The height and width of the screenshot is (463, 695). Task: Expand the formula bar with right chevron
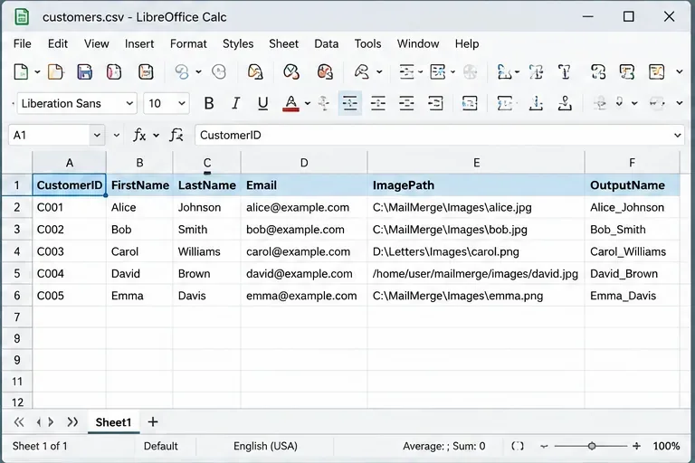678,135
